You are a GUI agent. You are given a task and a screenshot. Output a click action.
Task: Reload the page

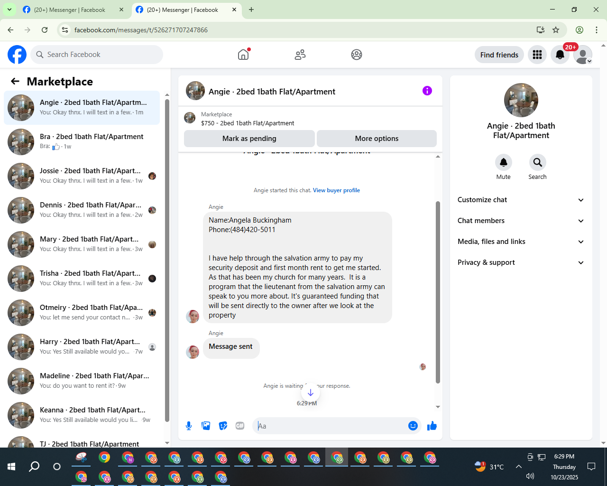point(45,30)
